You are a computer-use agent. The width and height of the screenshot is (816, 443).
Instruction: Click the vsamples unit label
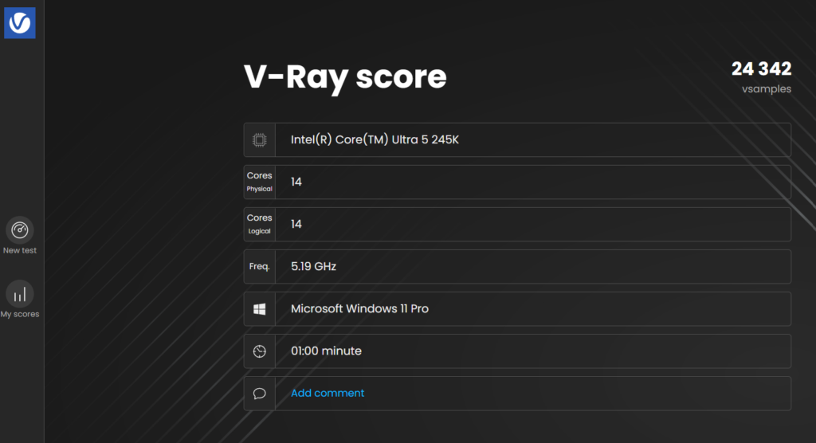(767, 89)
